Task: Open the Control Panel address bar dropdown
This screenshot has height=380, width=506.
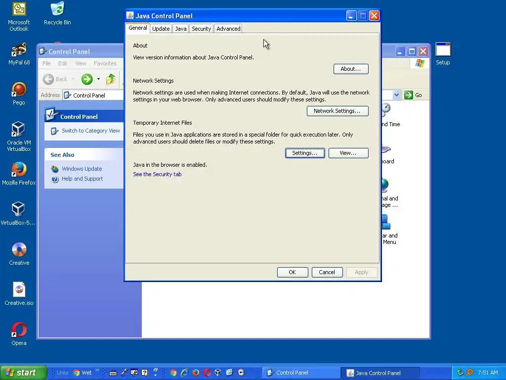Action: pos(396,95)
